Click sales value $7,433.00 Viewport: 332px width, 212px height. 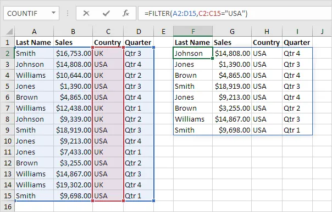(x=73, y=152)
